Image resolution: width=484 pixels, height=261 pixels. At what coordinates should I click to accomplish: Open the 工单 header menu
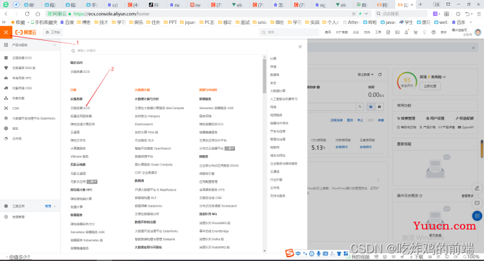378,32
